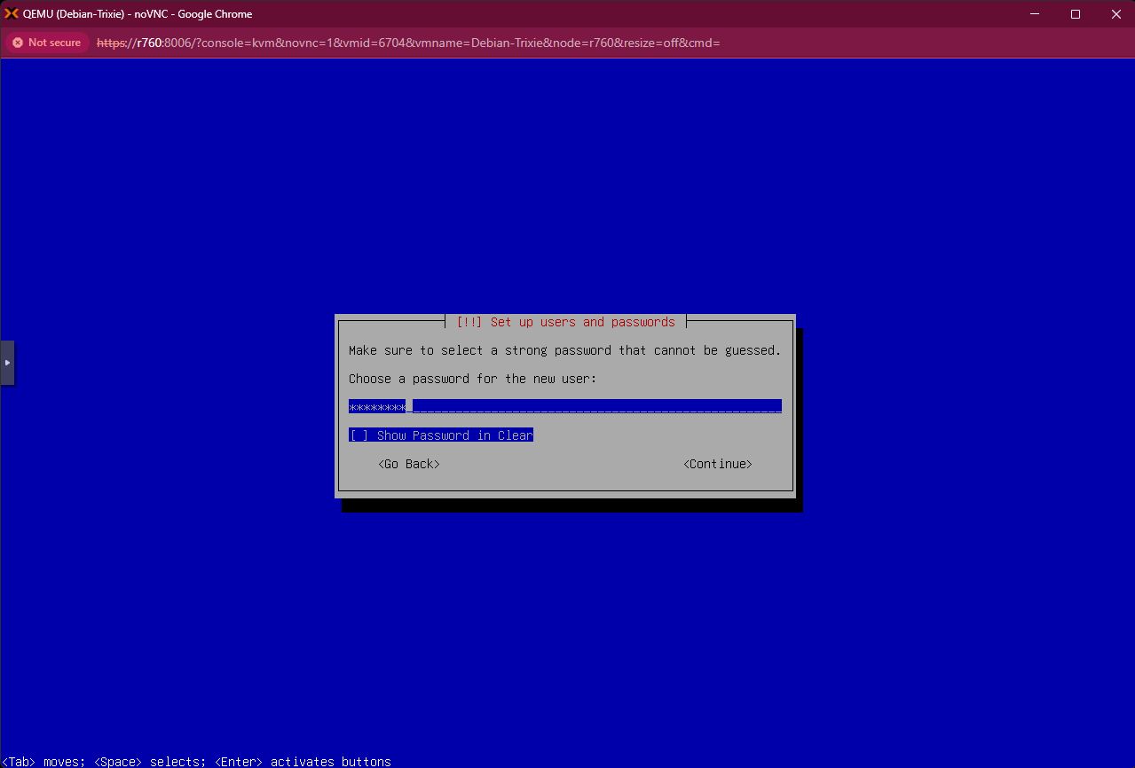Close the QEMU noVNC window

click(x=1115, y=14)
